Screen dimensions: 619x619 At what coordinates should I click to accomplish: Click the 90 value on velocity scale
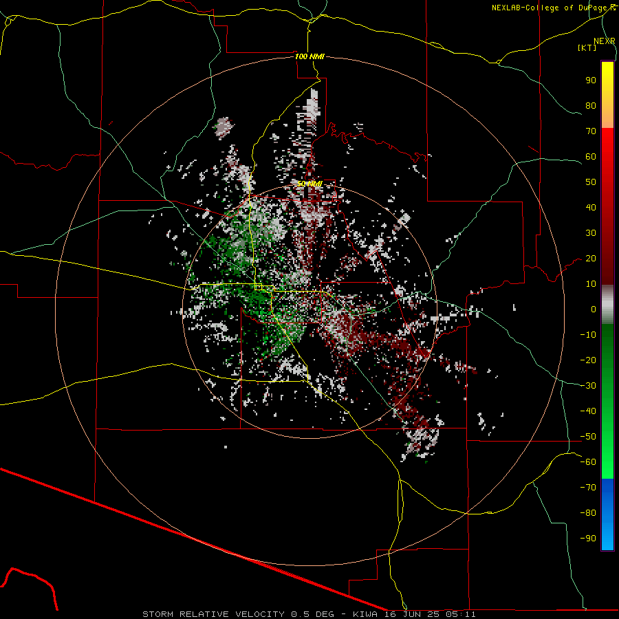click(x=591, y=80)
